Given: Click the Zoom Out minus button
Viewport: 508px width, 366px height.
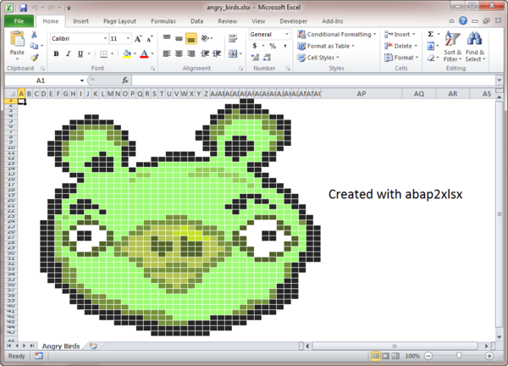Looking at the screenshot, I should pyautogui.click(x=428, y=356).
